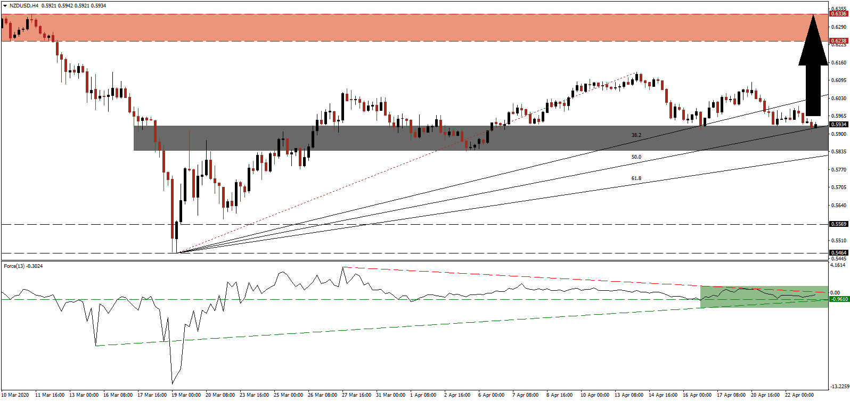Select the green rectangle in Force indicator panel
The height and width of the screenshot is (401, 850).
764,297
